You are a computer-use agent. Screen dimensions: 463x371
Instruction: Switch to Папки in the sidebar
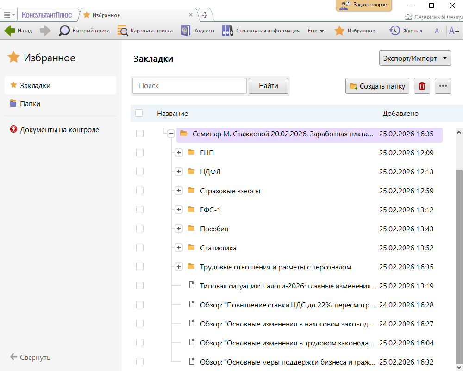(x=30, y=104)
